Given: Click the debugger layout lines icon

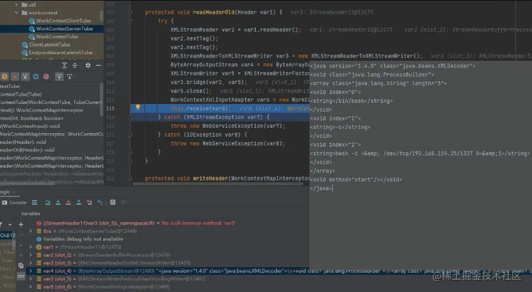Looking at the screenshot, I should (34, 202).
